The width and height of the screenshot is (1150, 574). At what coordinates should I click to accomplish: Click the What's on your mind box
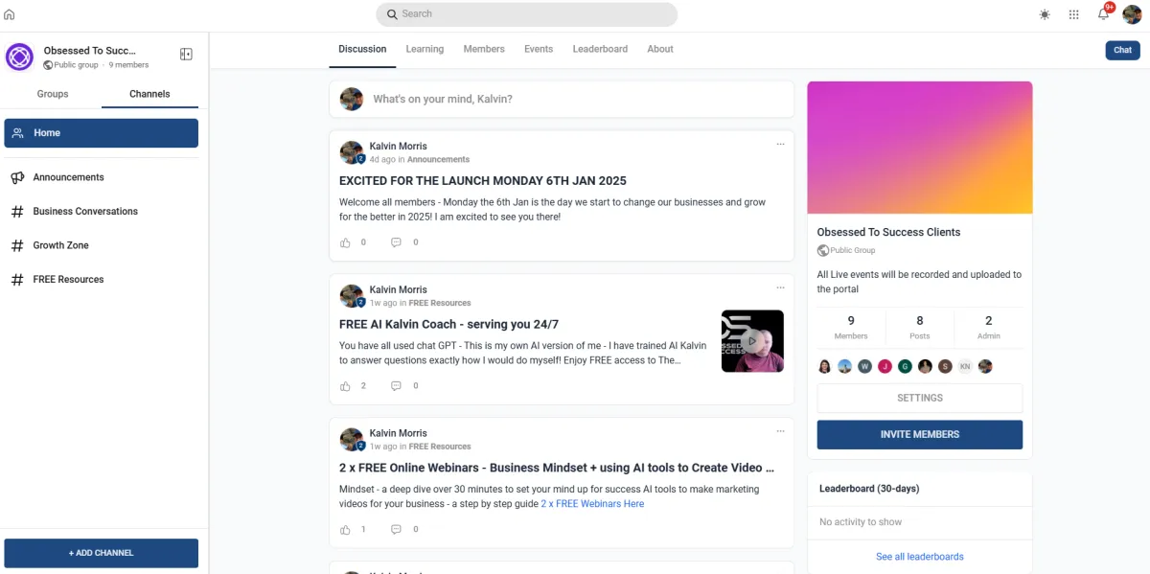point(562,100)
